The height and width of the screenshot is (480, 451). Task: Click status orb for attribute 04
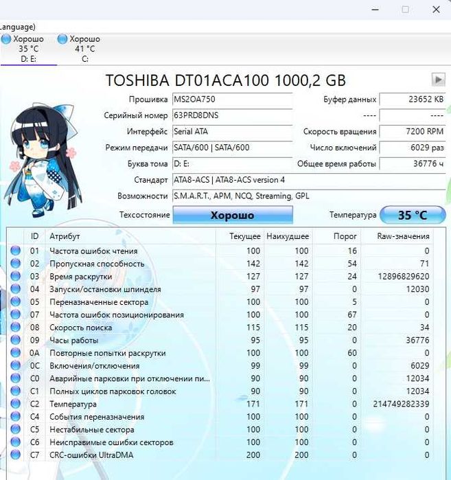pos(16,289)
